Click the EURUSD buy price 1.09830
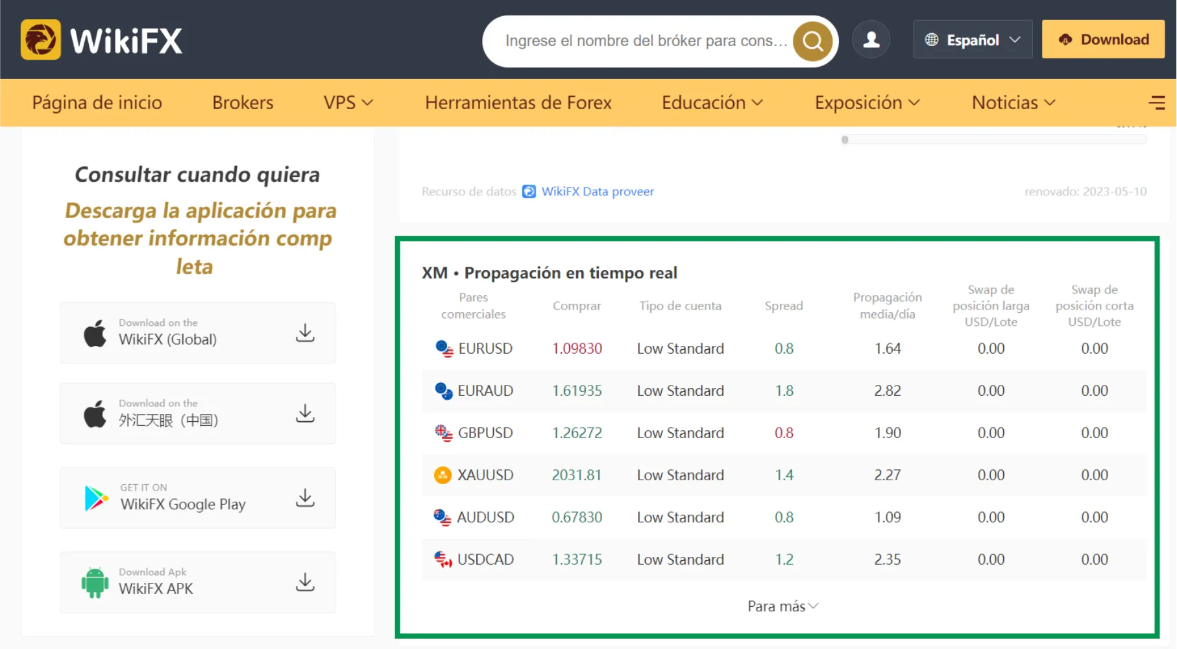1177x649 pixels. tap(577, 349)
